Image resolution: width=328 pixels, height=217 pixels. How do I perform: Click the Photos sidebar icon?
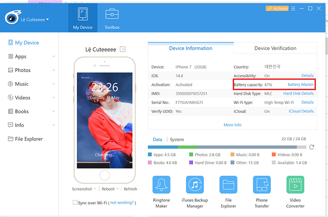point(10,70)
